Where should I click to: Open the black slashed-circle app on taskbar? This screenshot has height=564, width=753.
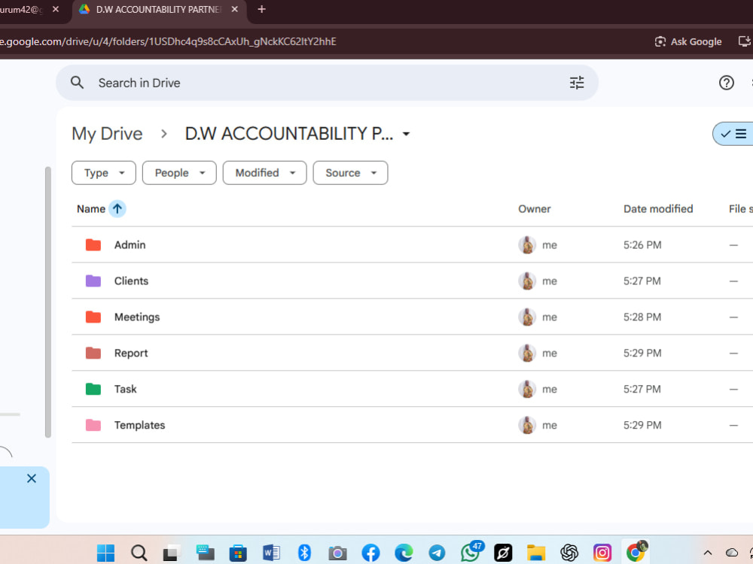[503, 553]
